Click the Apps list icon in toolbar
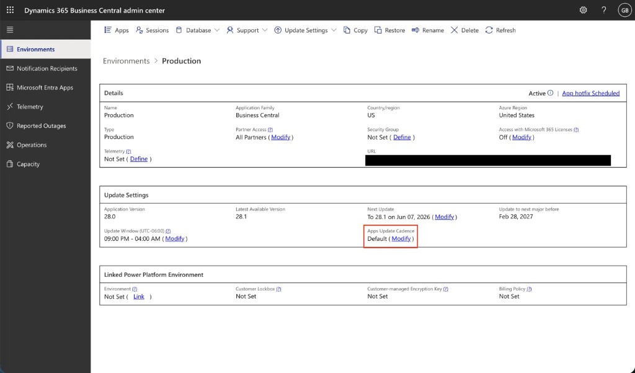 tap(108, 30)
